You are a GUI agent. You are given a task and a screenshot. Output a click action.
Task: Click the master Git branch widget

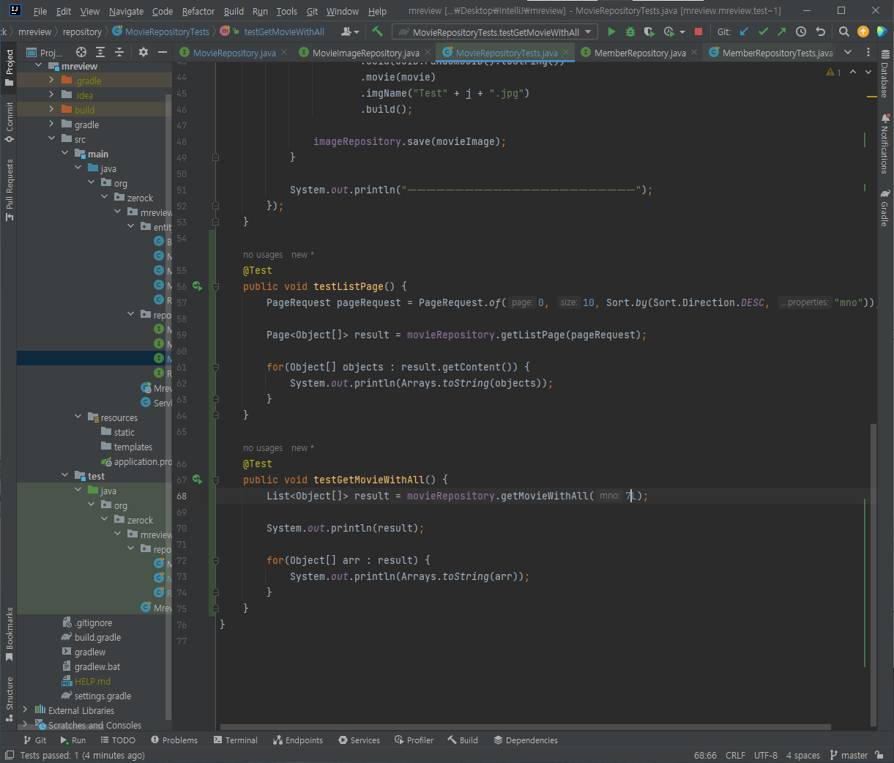tap(849, 755)
